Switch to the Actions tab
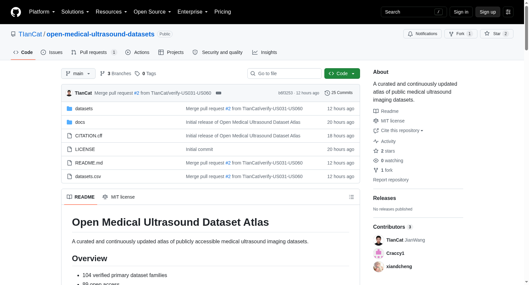The height and width of the screenshot is (285, 529). pos(137,52)
